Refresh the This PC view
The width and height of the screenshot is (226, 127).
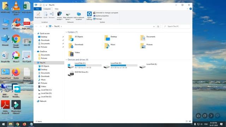point(158,26)
